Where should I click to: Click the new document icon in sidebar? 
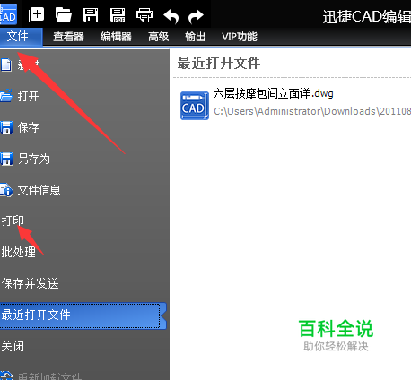point(6,65)
